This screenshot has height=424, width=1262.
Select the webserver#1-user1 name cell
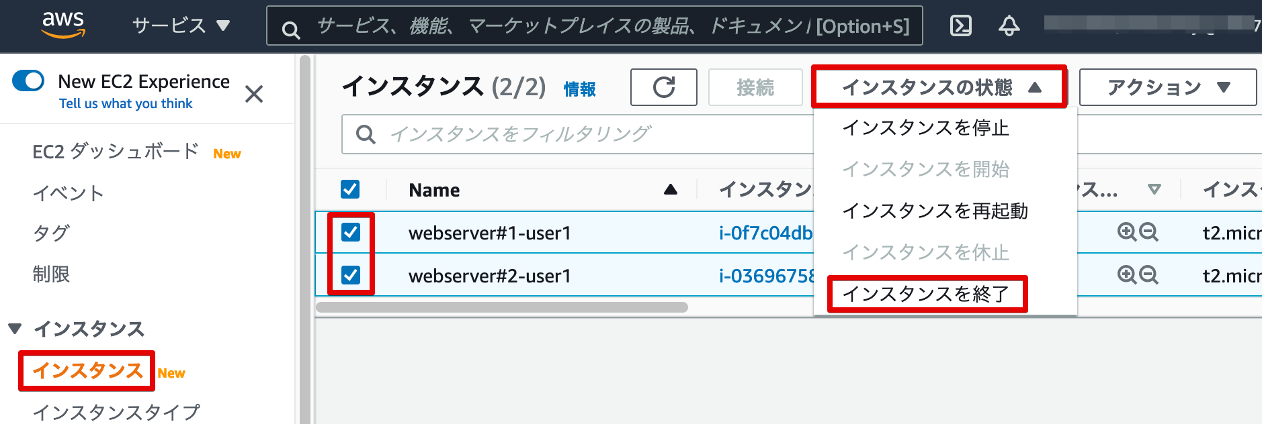pos(489,233)
